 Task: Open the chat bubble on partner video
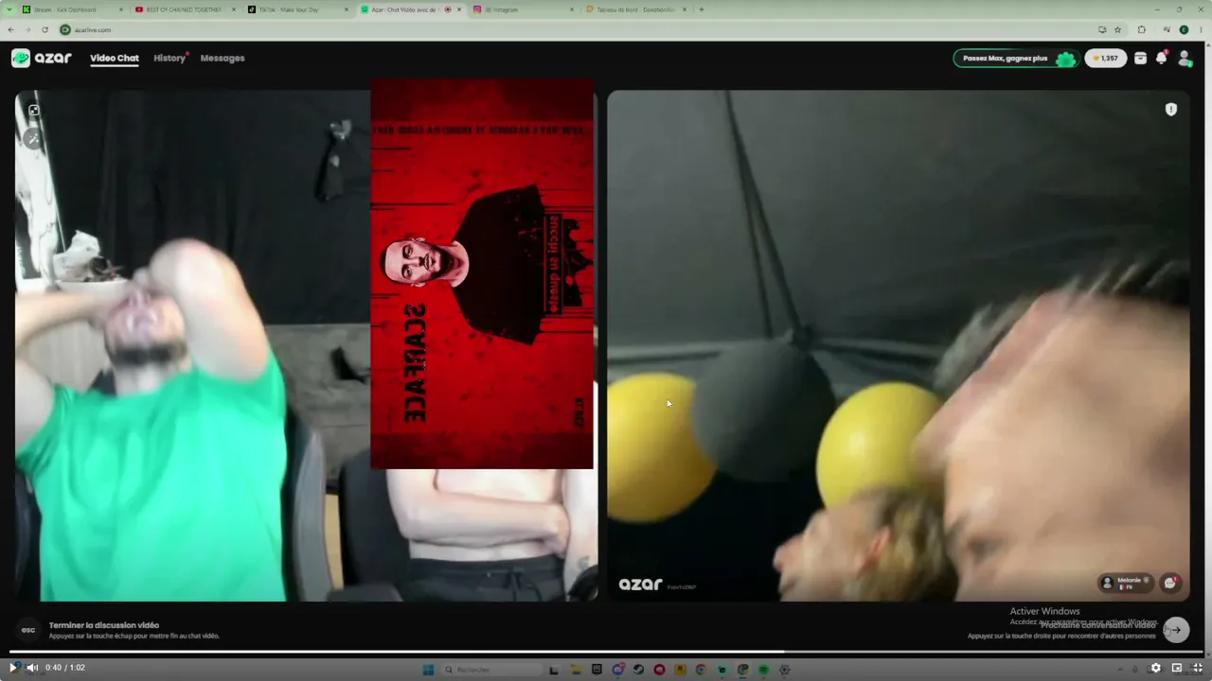click(1170, 583)
